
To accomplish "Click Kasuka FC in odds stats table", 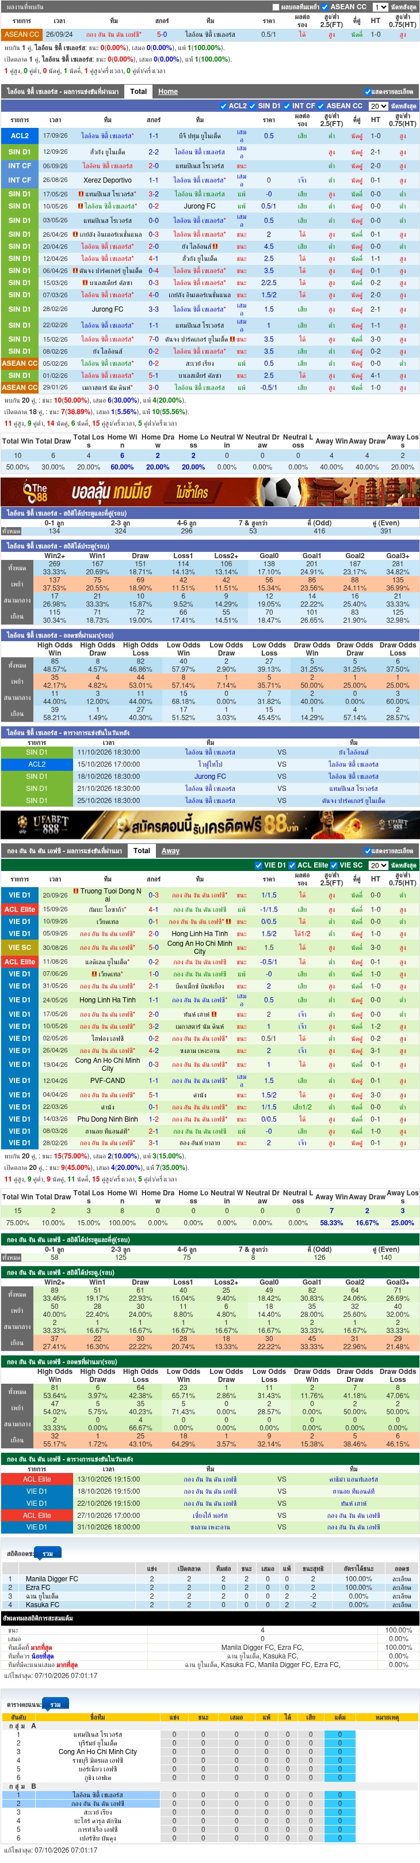I will (x=43, y=1605).
